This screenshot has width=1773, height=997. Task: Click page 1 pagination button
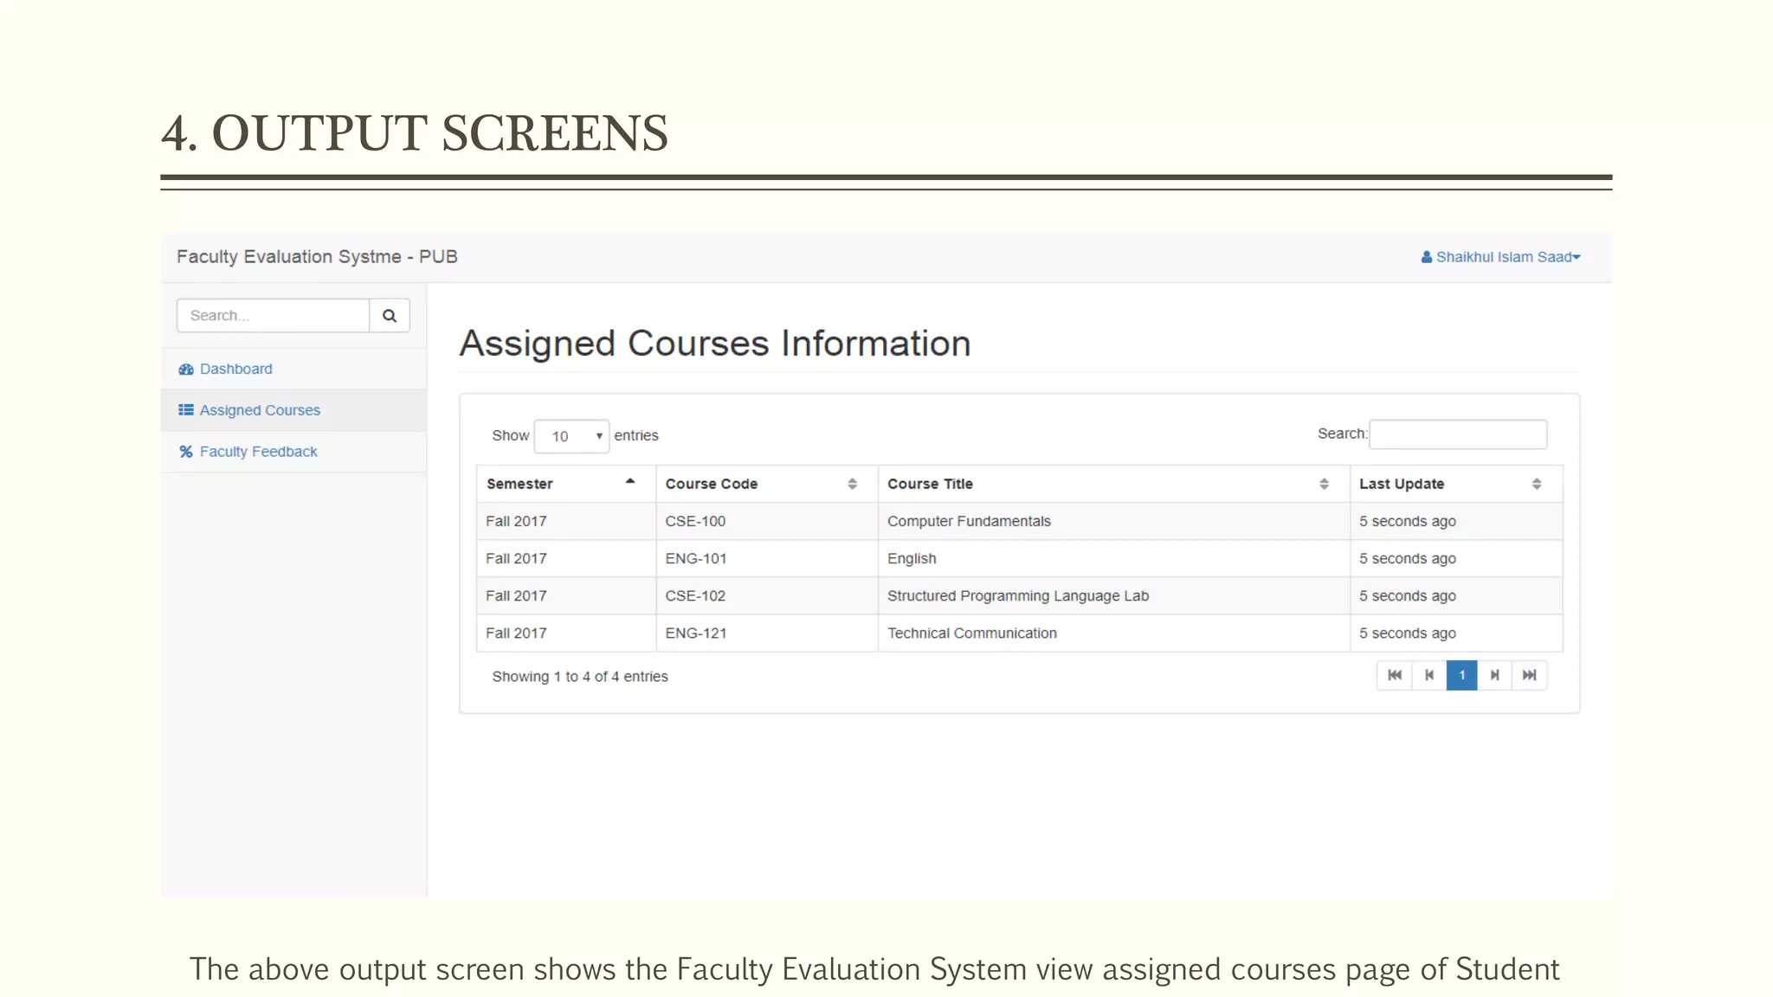click(1461, 676)
